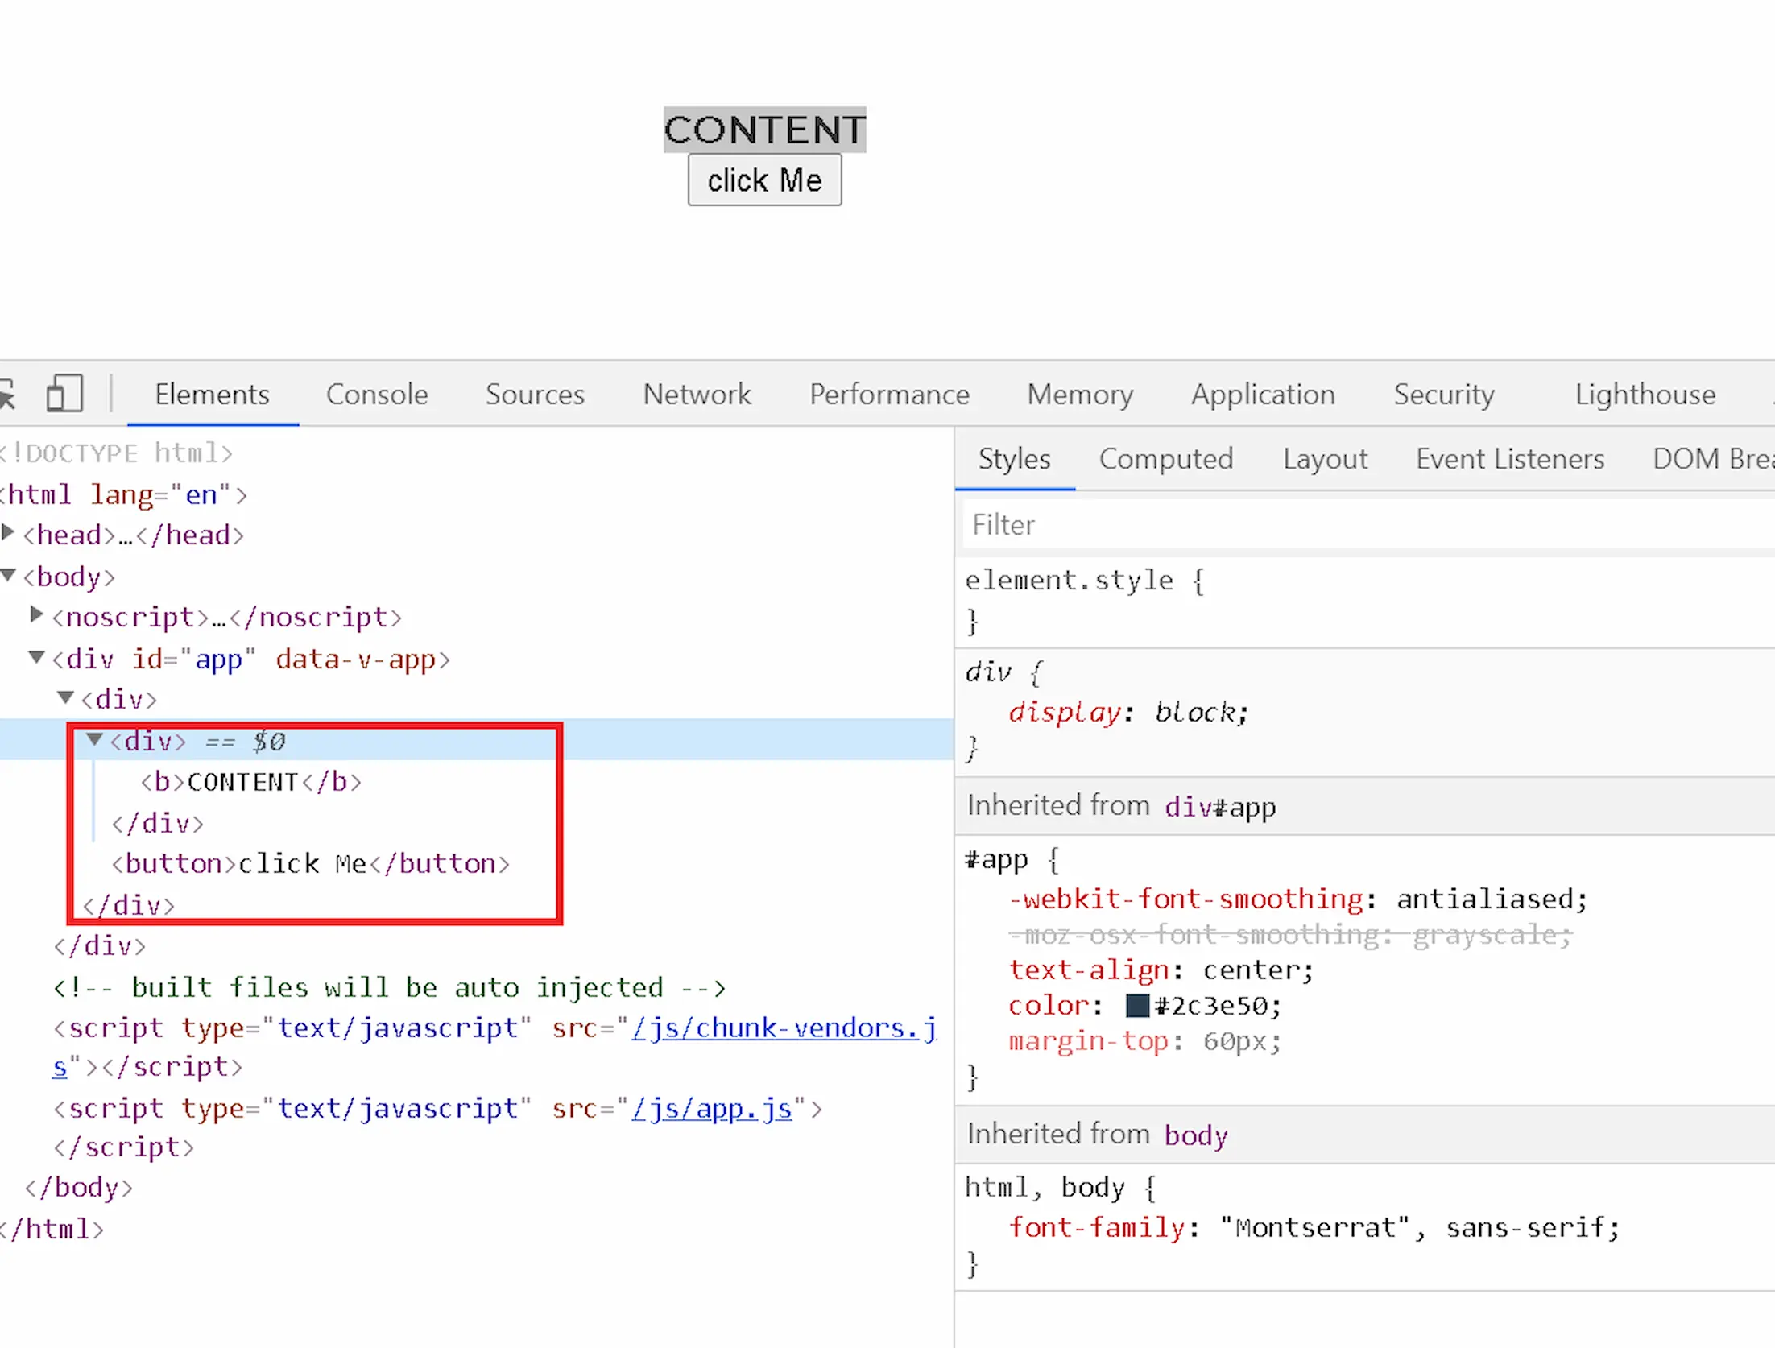Click the div#app inherited-from link
The height and width of the screenshot is (1348, 1775).
[1220, 807]
